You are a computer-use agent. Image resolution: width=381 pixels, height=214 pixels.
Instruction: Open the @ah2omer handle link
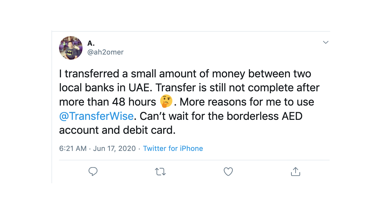coord(105,52)
